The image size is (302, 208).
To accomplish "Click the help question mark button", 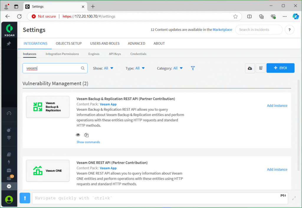I will 290,30.
